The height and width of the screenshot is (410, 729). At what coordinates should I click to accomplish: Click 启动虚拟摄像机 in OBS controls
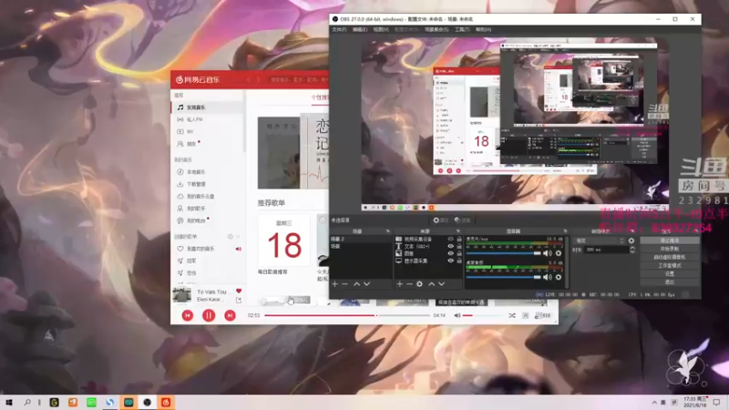670,257
